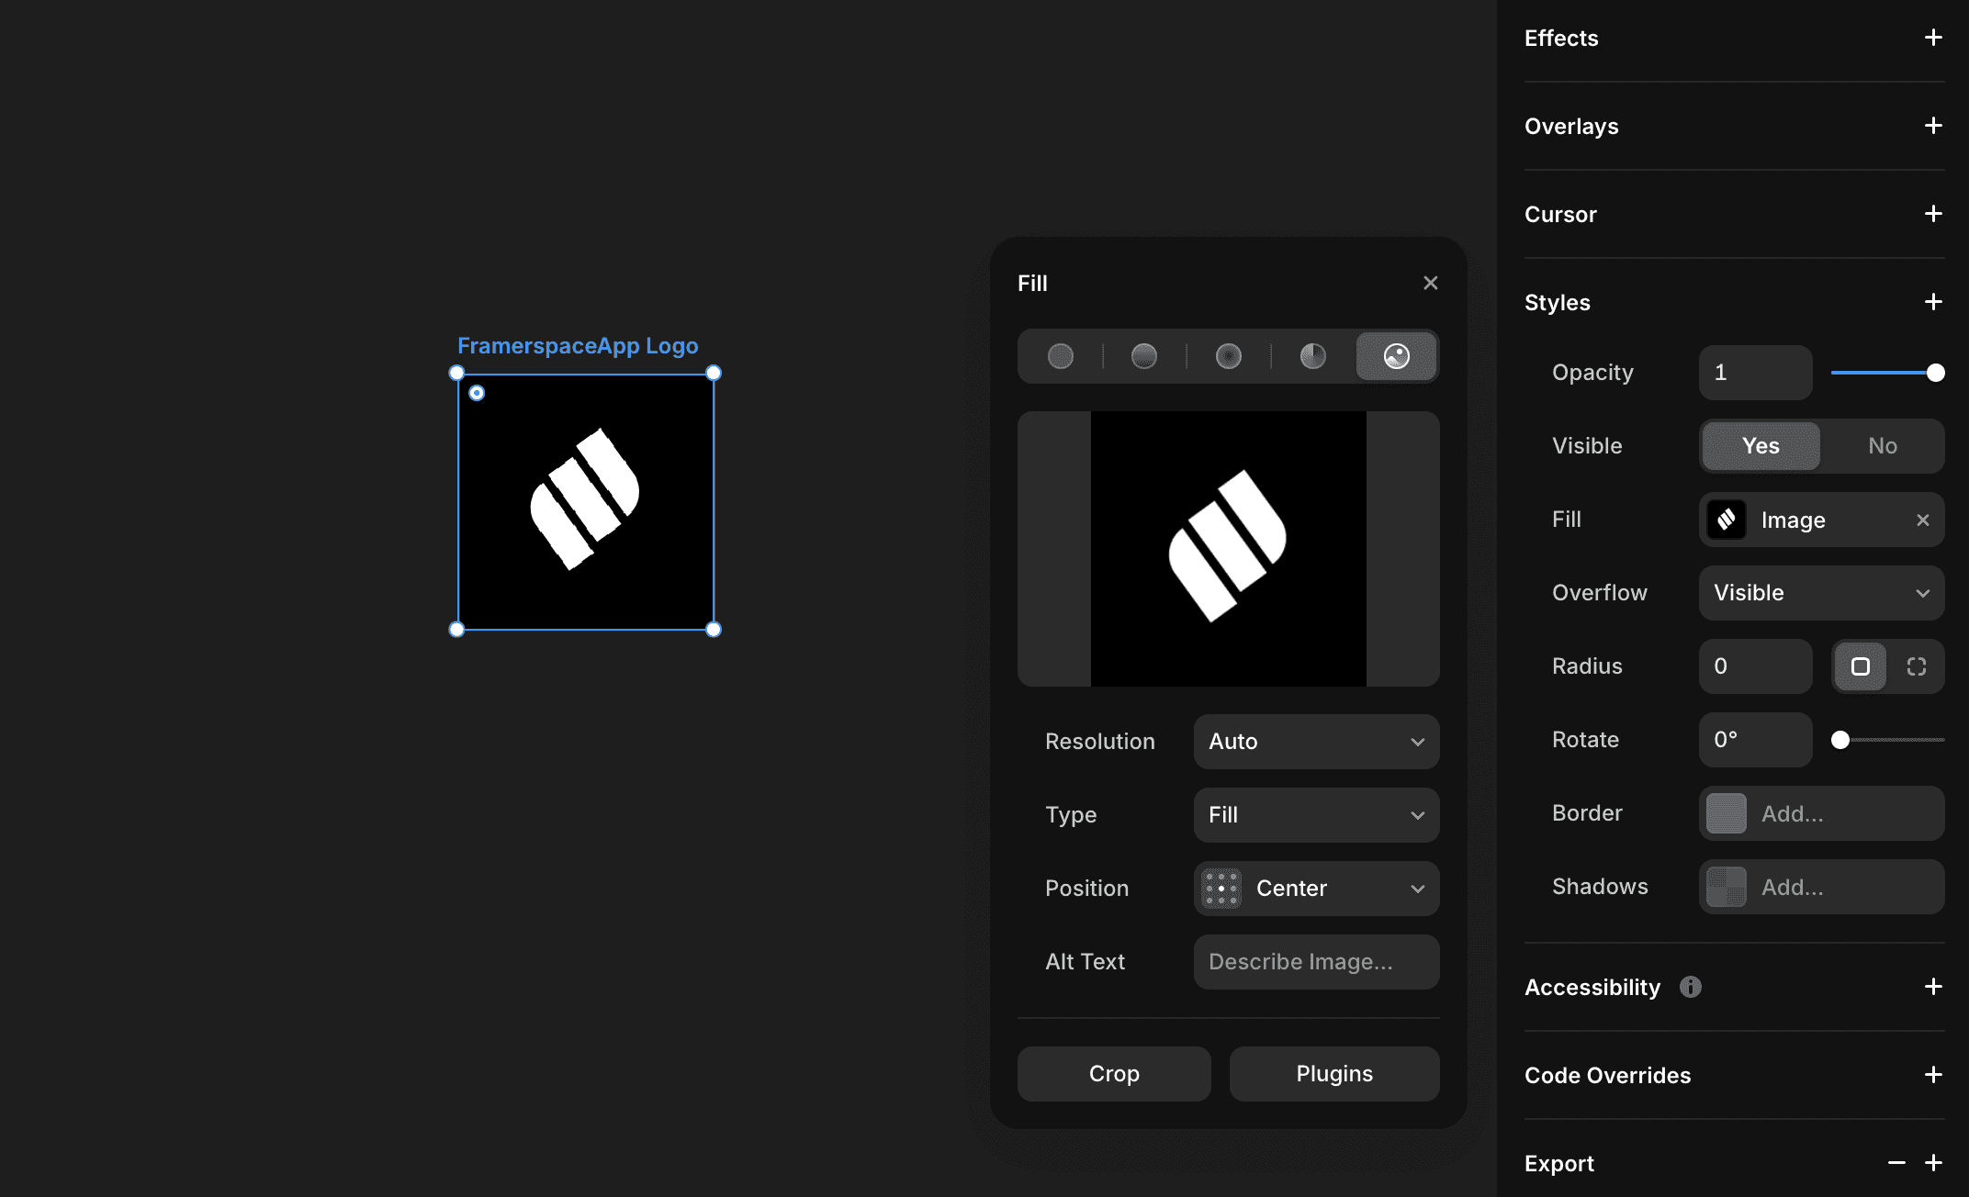This screenshot has width=1969, height=1197.
Task: Click the Crop button
Action: (1114, 1074)
